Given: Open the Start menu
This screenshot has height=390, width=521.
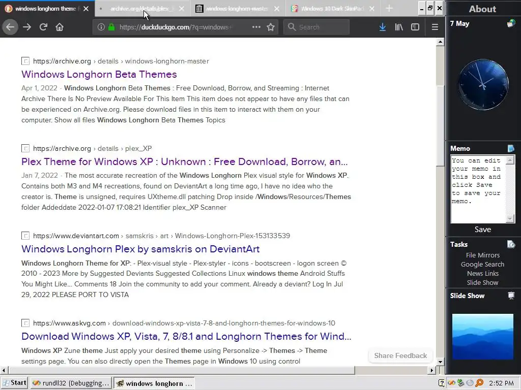Looking at the screenshot, I should (x=14, y=383).
